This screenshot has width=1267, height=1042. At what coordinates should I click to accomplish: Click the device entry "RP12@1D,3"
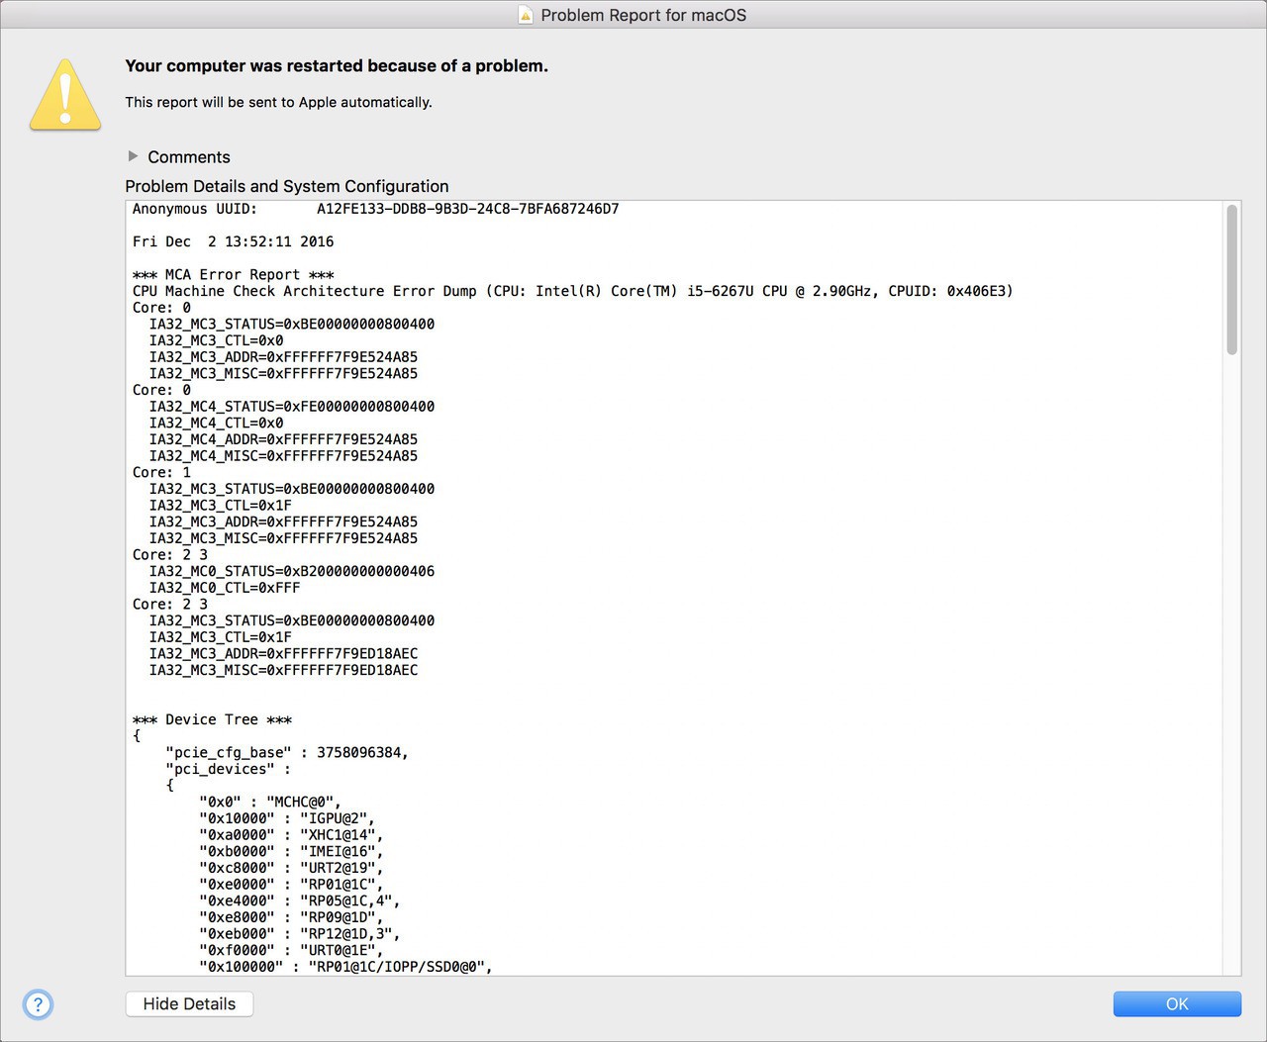[x=300, y=934]
